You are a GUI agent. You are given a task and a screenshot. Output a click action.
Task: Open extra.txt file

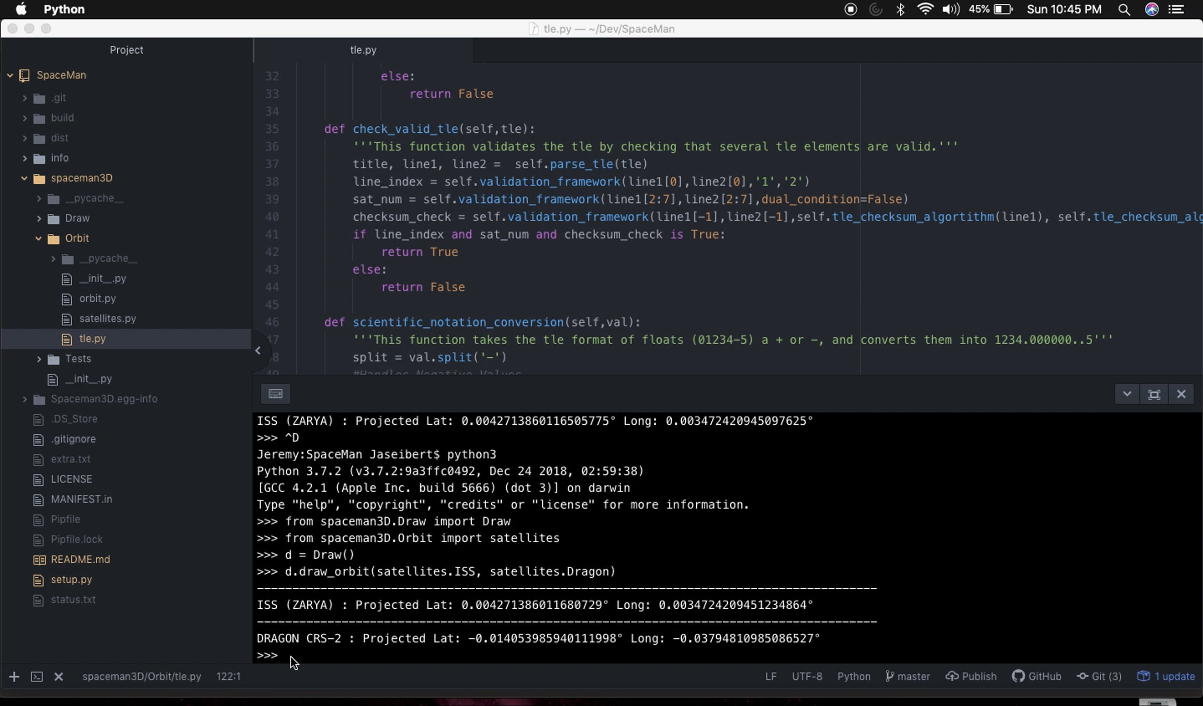coord(71,459)
